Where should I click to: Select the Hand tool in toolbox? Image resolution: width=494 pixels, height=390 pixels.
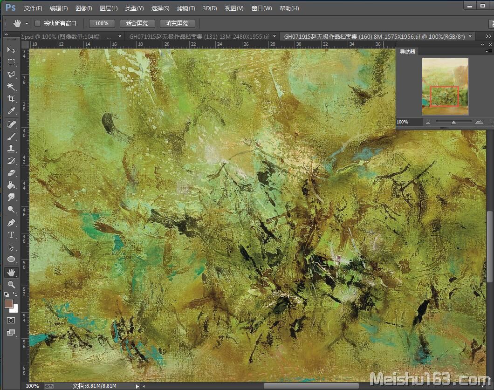pos(11,273)
